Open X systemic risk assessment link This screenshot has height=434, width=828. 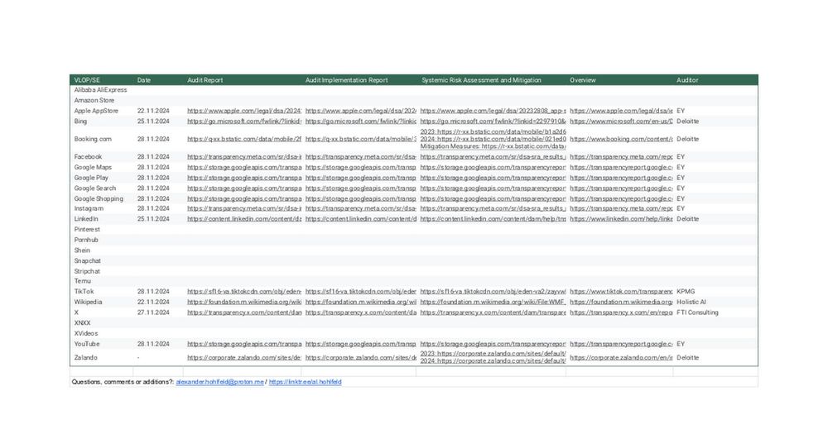pyautogui.click(x=493, y=312)
